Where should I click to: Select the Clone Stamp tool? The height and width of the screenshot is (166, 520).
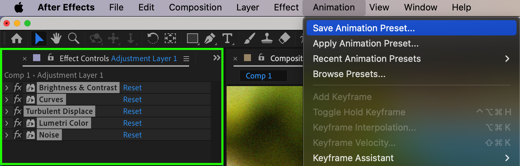(267, 38)
